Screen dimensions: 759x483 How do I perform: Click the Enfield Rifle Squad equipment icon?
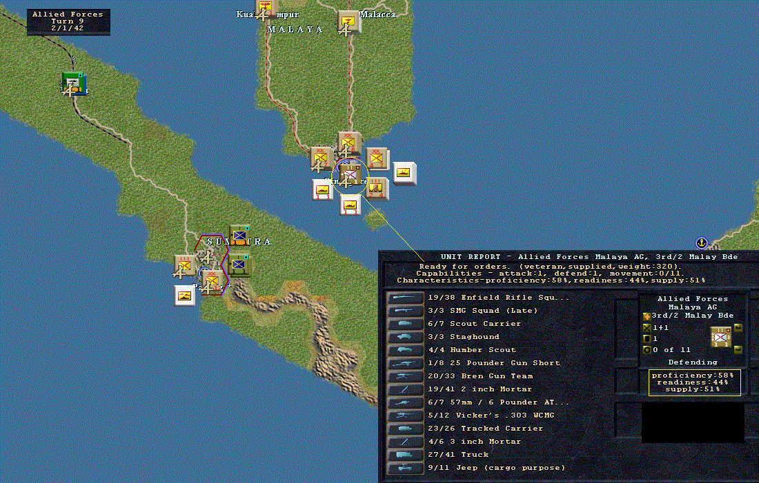tap(405, 298)
